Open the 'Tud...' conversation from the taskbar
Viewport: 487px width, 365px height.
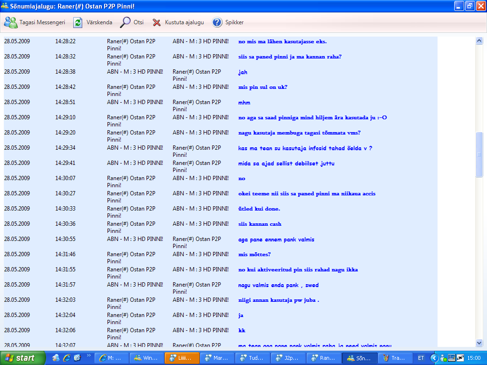[252, 358]
